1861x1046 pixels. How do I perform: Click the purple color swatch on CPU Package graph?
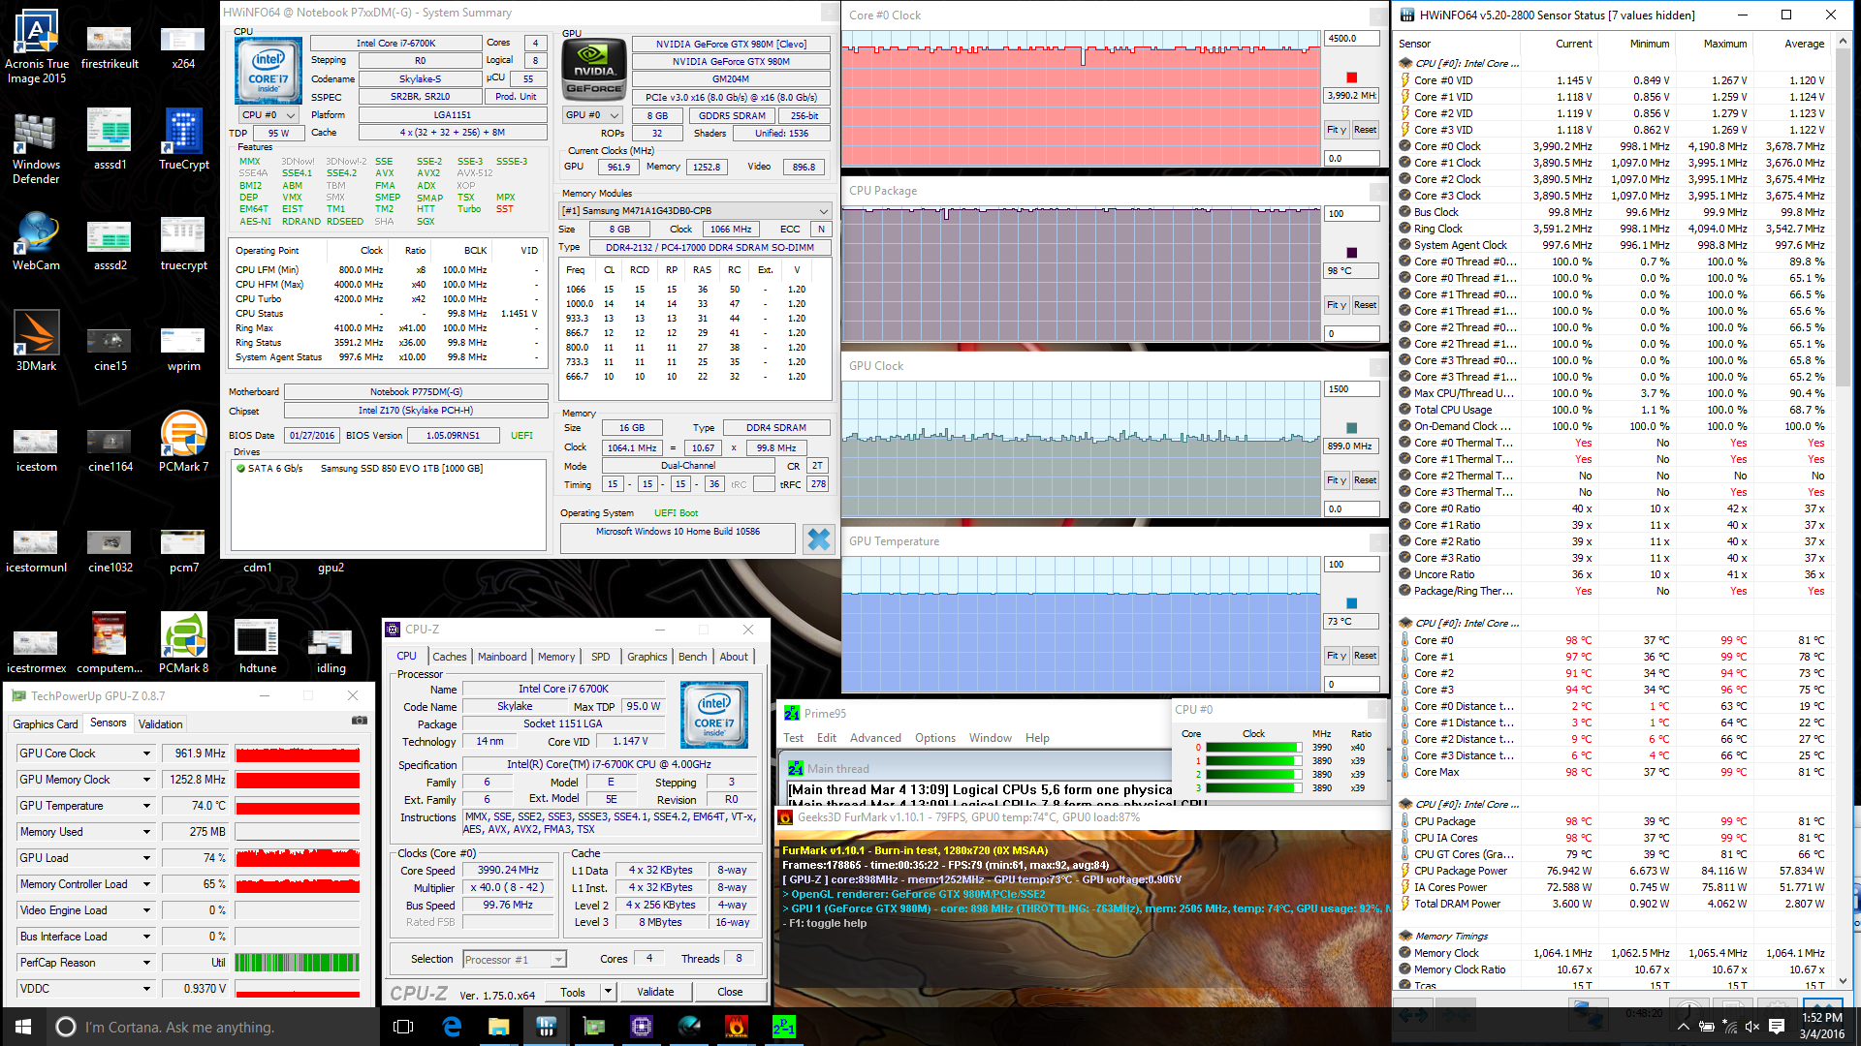click(x=1351, y=253)
